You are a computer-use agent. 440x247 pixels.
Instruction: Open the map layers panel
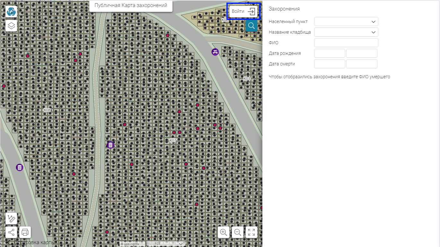[11, 26]
